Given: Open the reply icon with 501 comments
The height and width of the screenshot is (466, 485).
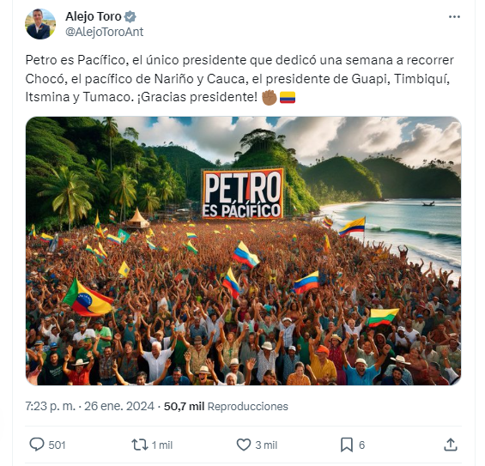Looking at the screenshot, I should [x=37, y=445].
